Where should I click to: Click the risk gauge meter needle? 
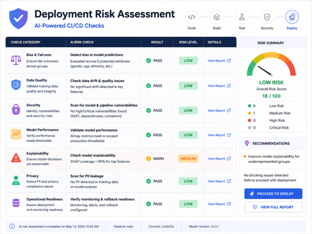265,71
